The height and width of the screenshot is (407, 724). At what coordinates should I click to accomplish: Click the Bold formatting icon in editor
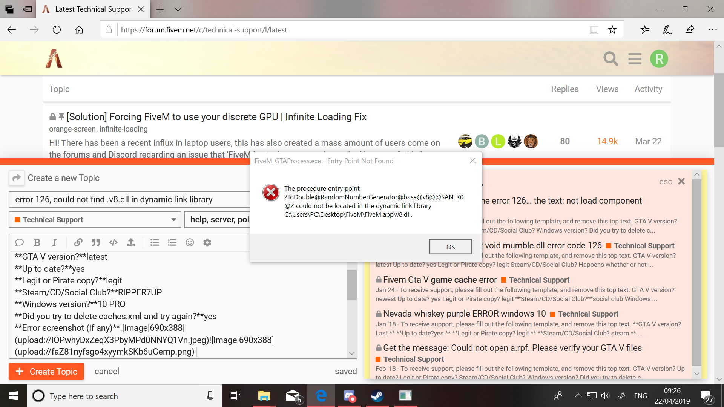pyautogui.click(x=37, y=242)
